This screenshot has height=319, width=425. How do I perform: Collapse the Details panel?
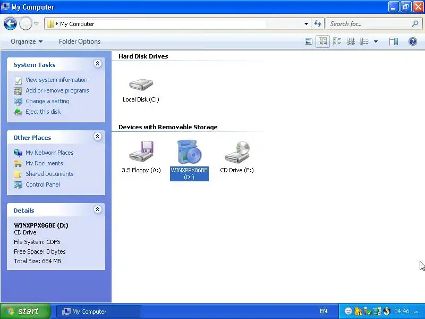[x=98, y=209]
